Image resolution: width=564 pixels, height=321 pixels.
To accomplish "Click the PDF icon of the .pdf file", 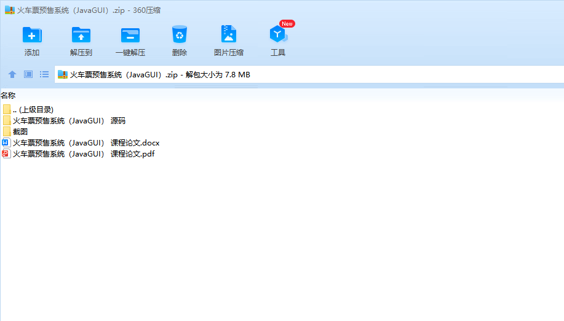I will pos(6,153).
